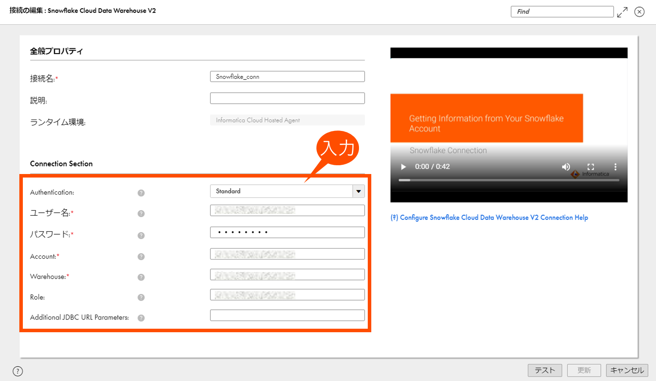The height and width of the screenshot is (381, 656).
Task: Play the Snowflake Connection video
Action: pyautogui.click(x=403, y=167)
